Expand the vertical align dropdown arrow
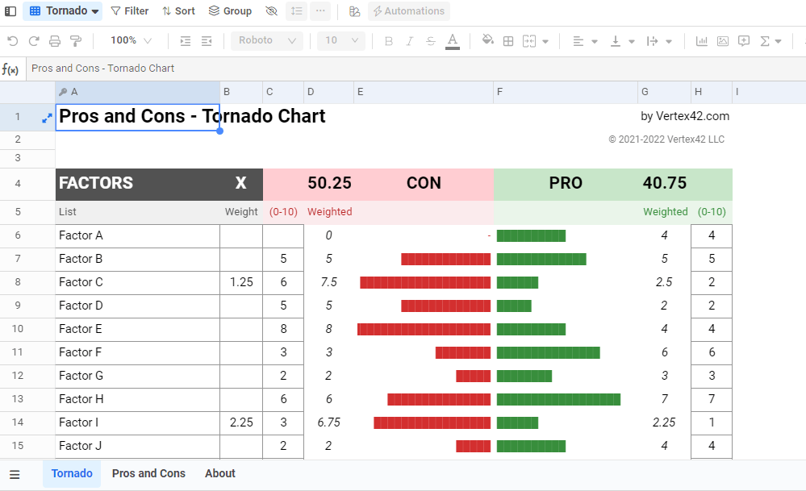The image size is (806, 491). click(x=632, y=42)
